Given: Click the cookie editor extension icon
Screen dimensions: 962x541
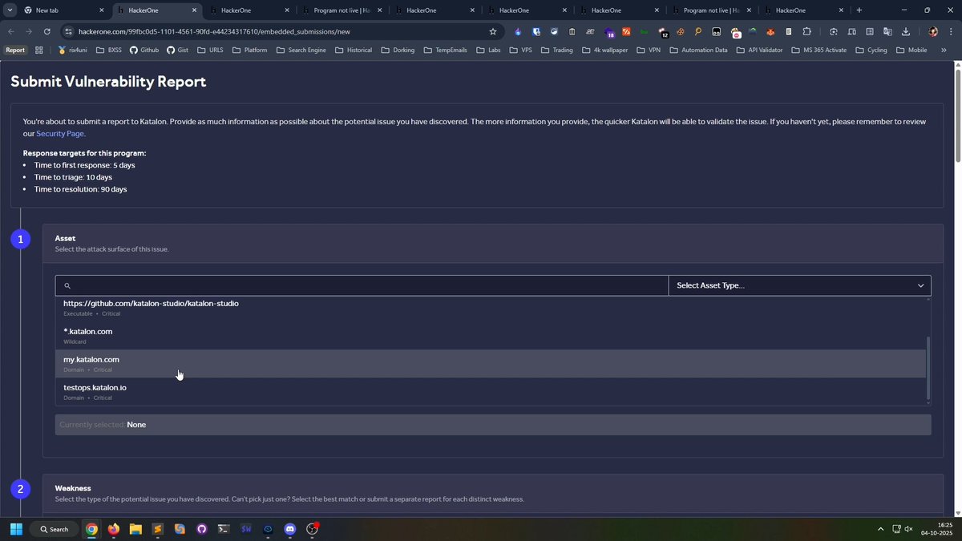Looking at the screenshot, I should tap(681, 31).
